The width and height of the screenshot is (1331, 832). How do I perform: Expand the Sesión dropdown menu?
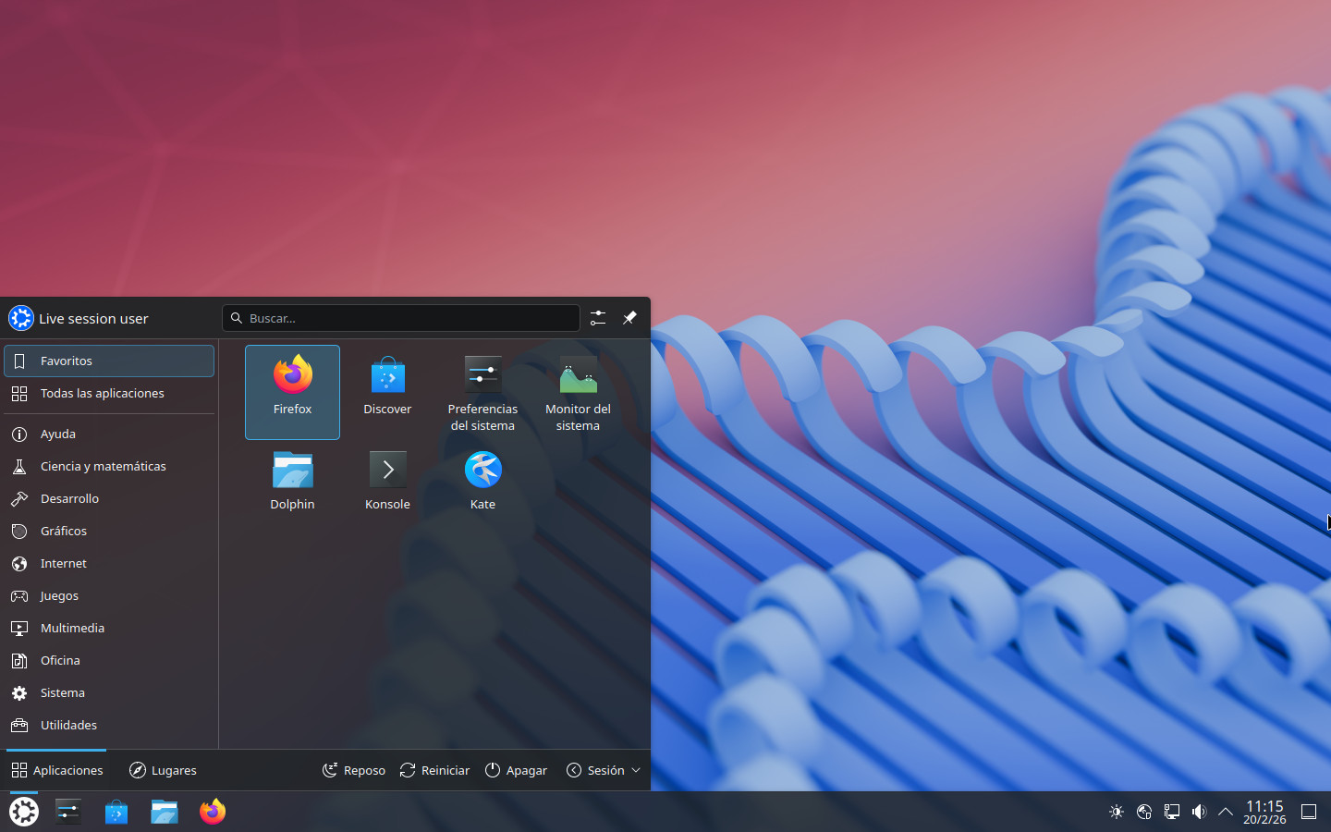pyautogui.click(x=604, y=770)
